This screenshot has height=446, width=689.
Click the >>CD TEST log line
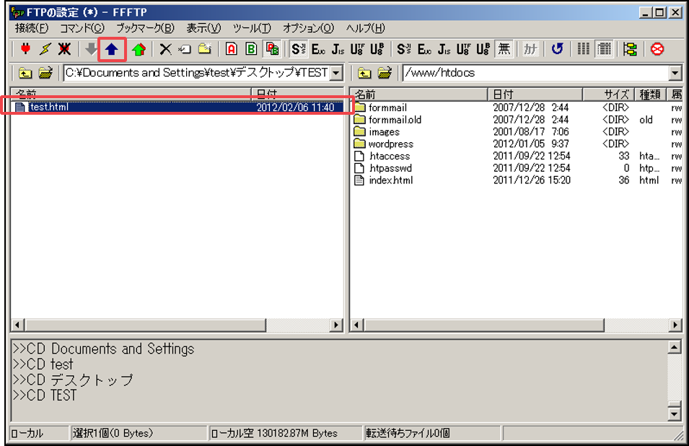pyautogui.click(x=45, y=395)
